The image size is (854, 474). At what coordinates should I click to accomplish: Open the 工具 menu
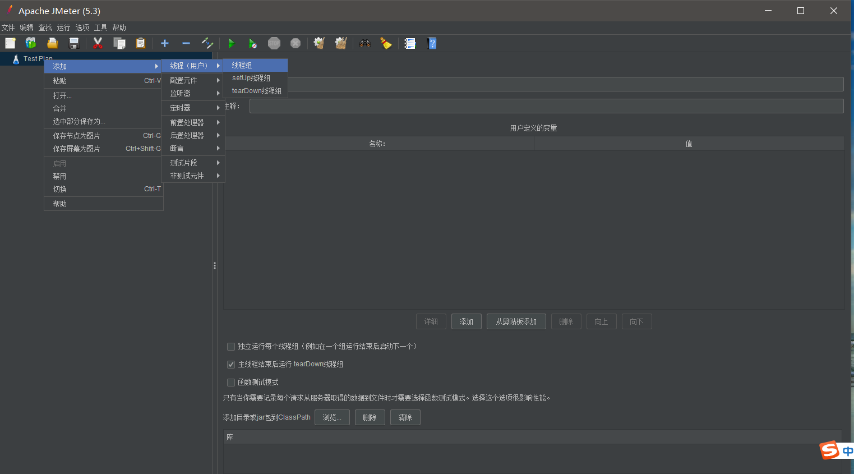pos(100,27)
